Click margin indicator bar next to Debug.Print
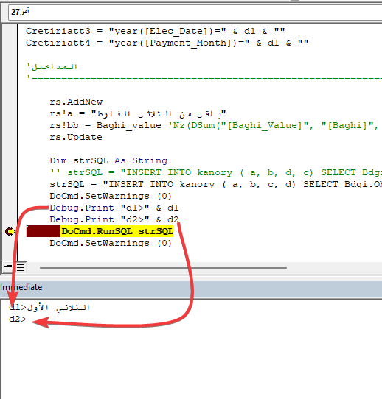 click(x=10, y=208)
